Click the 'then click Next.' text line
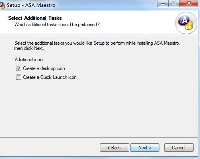Screen dimensions: 200x159 (29, 48)
